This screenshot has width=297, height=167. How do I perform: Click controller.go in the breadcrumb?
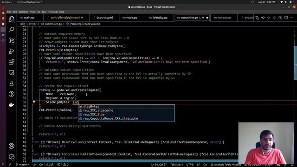click(x=52, y=24)
